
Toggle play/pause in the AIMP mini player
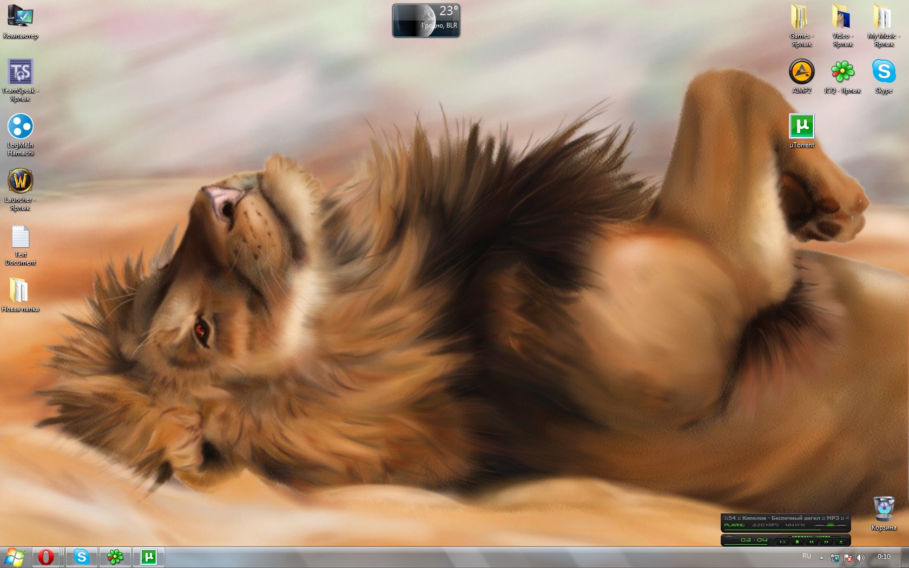pos(782,541)
